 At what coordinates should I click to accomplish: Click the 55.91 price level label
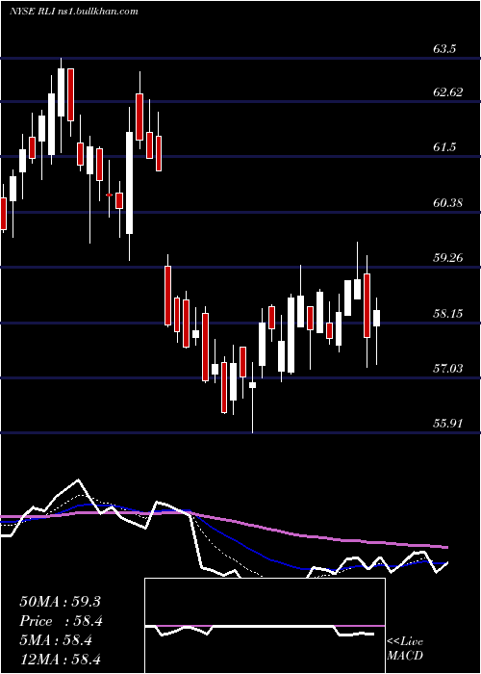tap(448, 424)
